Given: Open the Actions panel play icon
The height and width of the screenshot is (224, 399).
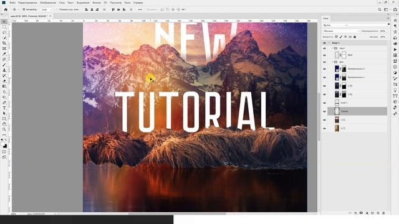Looking at the screenshot, I should pos(395,50).
